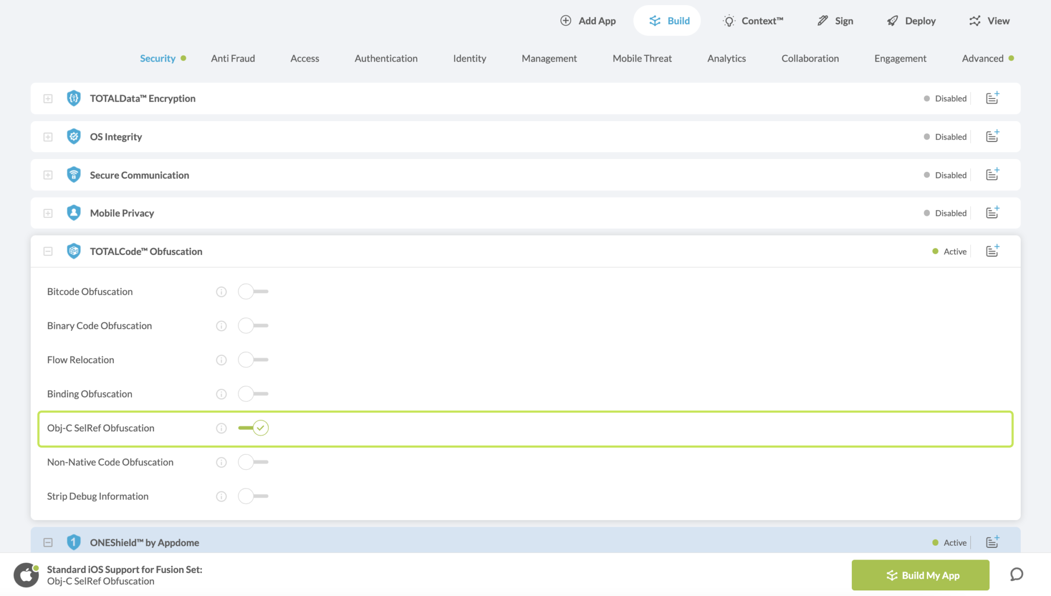Click info icon beside Bitcode Obfuscation
Image resolution: width=1051 pixels, height=596 pixels.
[x=221, y=292]
